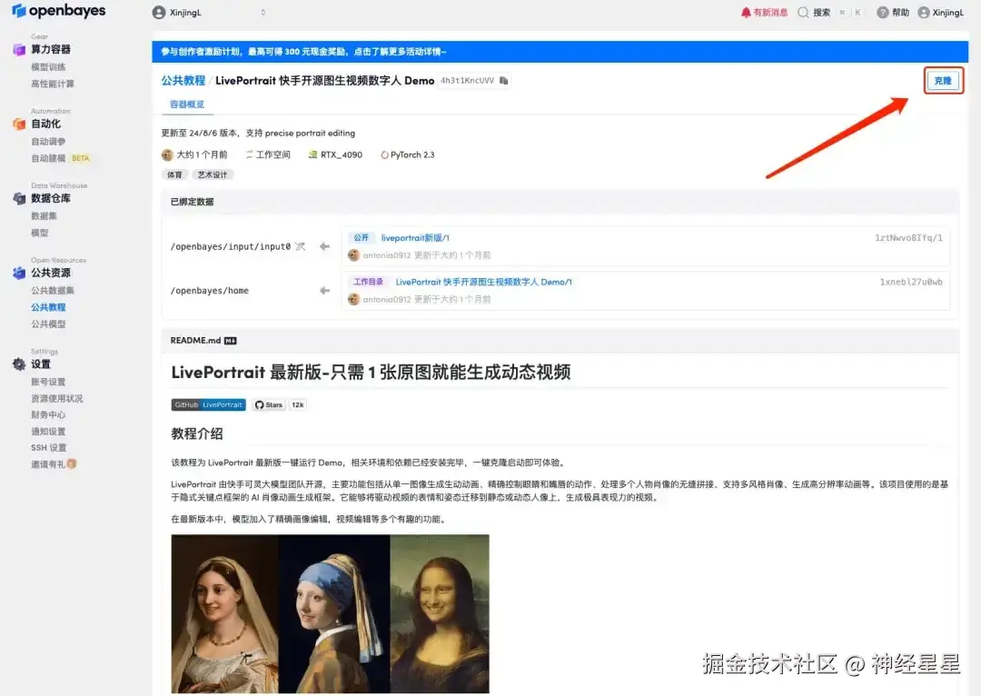
Task: Open 财务中心 in the sidebar
Action: pyautogui.click(x=48, y=415)
